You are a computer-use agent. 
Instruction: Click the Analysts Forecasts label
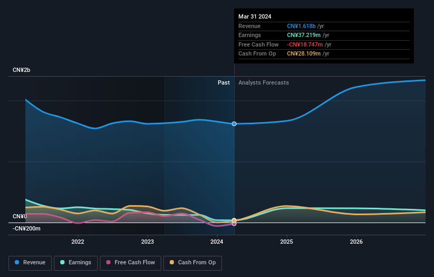(x=263, y=83)
